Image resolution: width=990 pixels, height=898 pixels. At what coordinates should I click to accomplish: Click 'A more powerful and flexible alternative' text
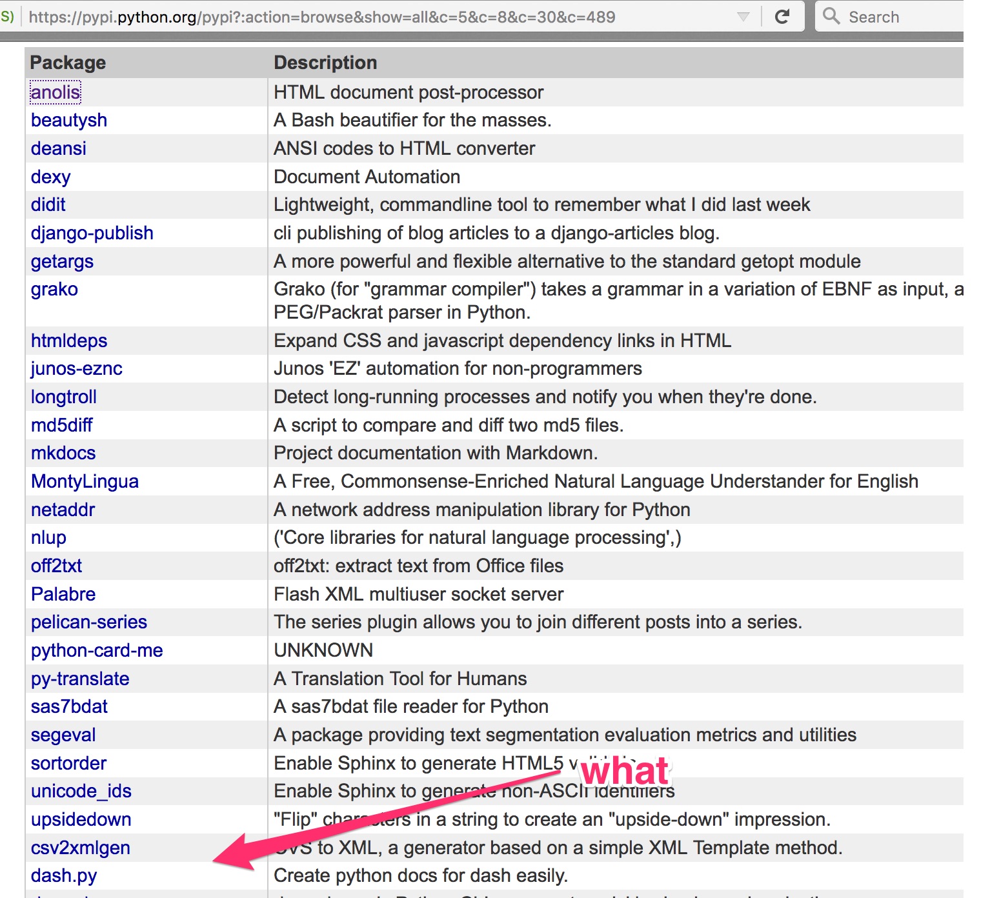567,261
